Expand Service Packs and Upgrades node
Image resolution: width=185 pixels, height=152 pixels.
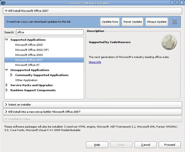pos(6,85)
